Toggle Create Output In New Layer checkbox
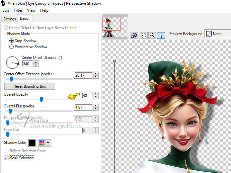 pyautogui.click(x=6, y=28)
